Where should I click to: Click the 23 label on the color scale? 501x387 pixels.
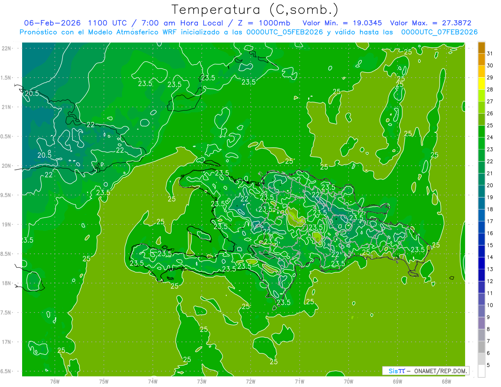[x=490, y=149]
